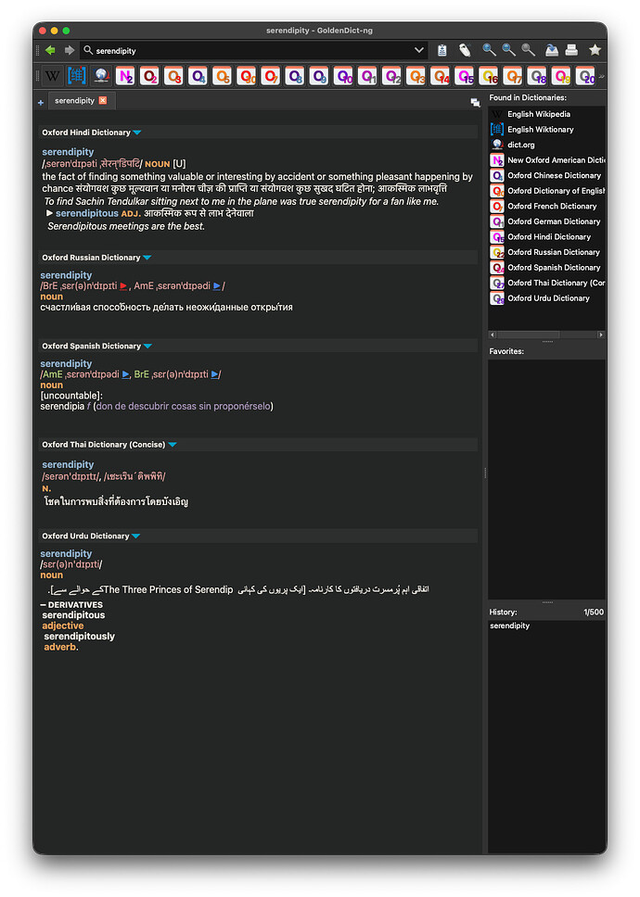Jump to English Wiktionary in found list
Image resolution: width=640 pixels, height=897 pixels.
pos(546,130)
